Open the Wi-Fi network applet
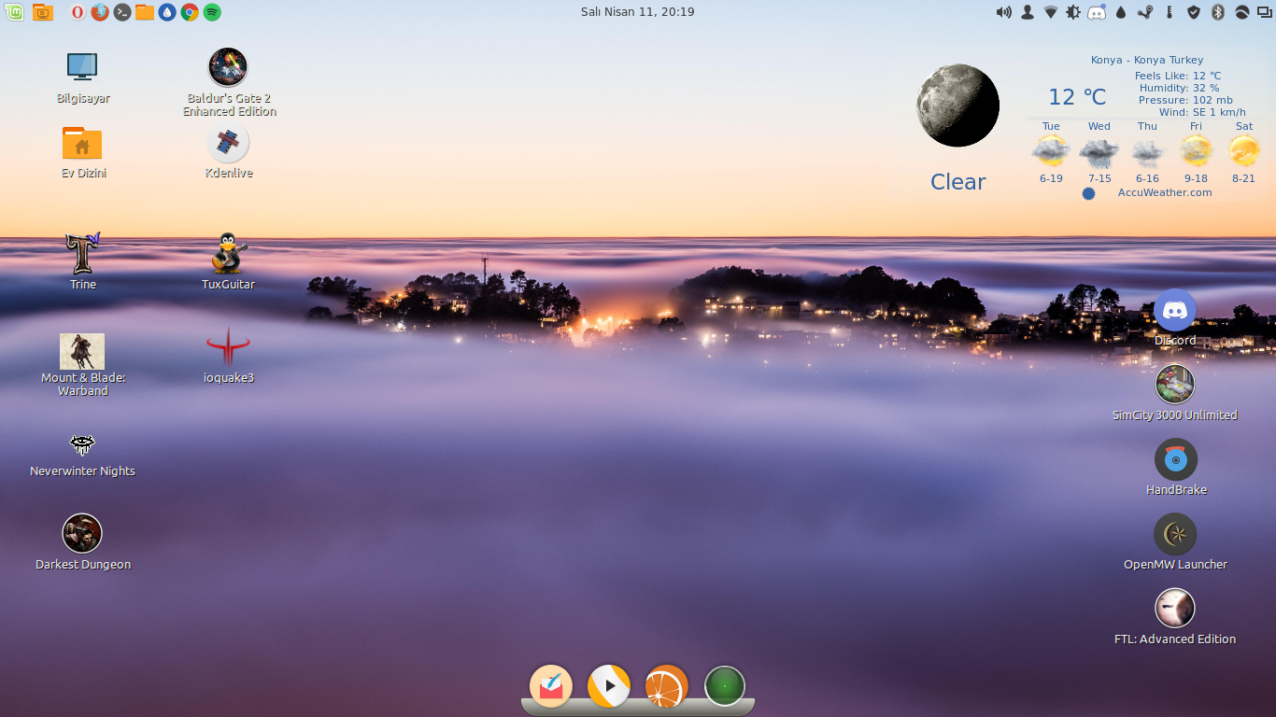This screenshot has width=1276, height=717. click(x=1051, y=12)
